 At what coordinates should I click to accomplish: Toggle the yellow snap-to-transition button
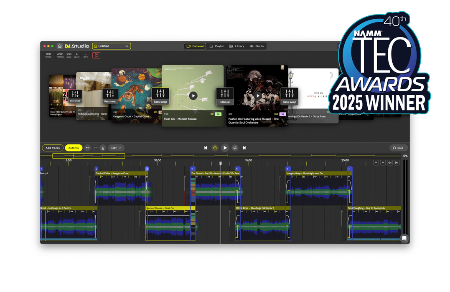coord(215,148)
